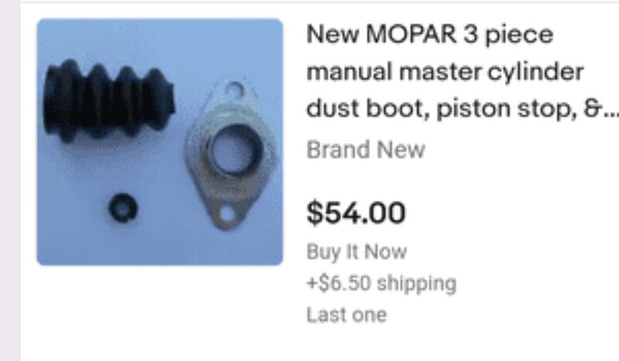
Task: Click the truncated ellipsis ending the title
Action: pyautogui.click(x=610, y=111)
